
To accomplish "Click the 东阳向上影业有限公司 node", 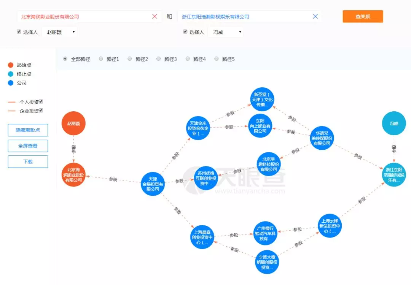I will [260, 126].
